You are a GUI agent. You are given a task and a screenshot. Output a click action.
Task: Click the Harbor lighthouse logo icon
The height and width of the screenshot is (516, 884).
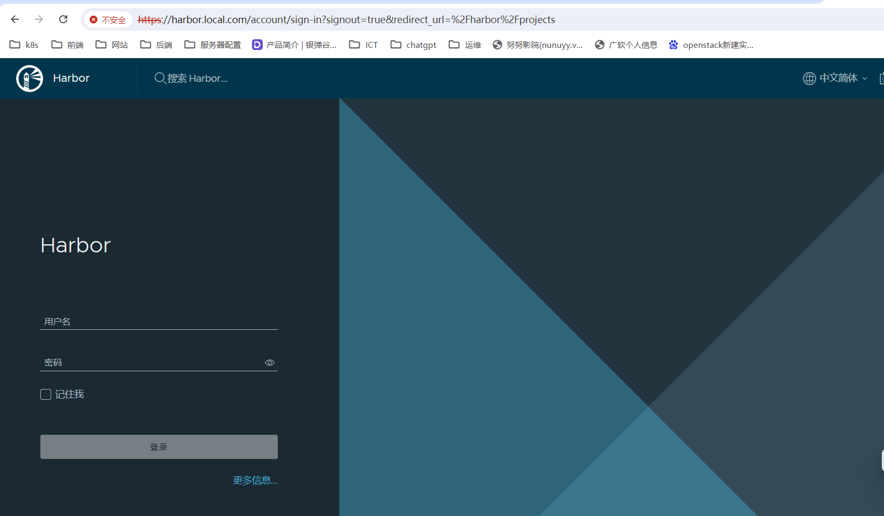coord(30,79)
